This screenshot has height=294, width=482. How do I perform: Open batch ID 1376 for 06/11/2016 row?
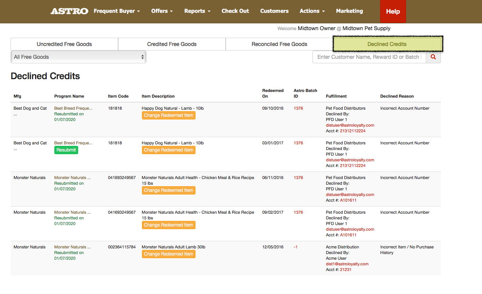click(298, 178)
